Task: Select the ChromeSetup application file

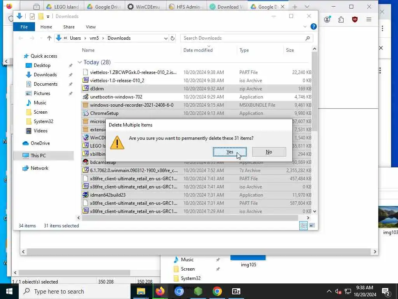Action: tap(196, 113)
